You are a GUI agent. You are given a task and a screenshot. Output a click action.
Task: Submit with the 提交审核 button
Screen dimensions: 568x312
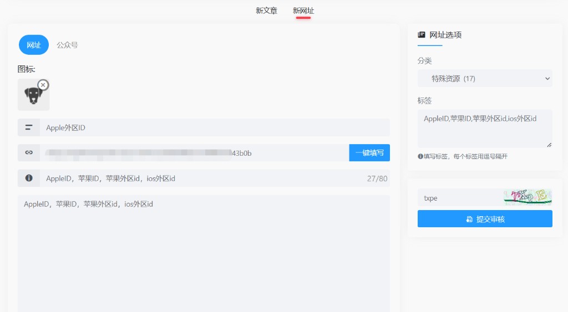(x=485, y=218)
